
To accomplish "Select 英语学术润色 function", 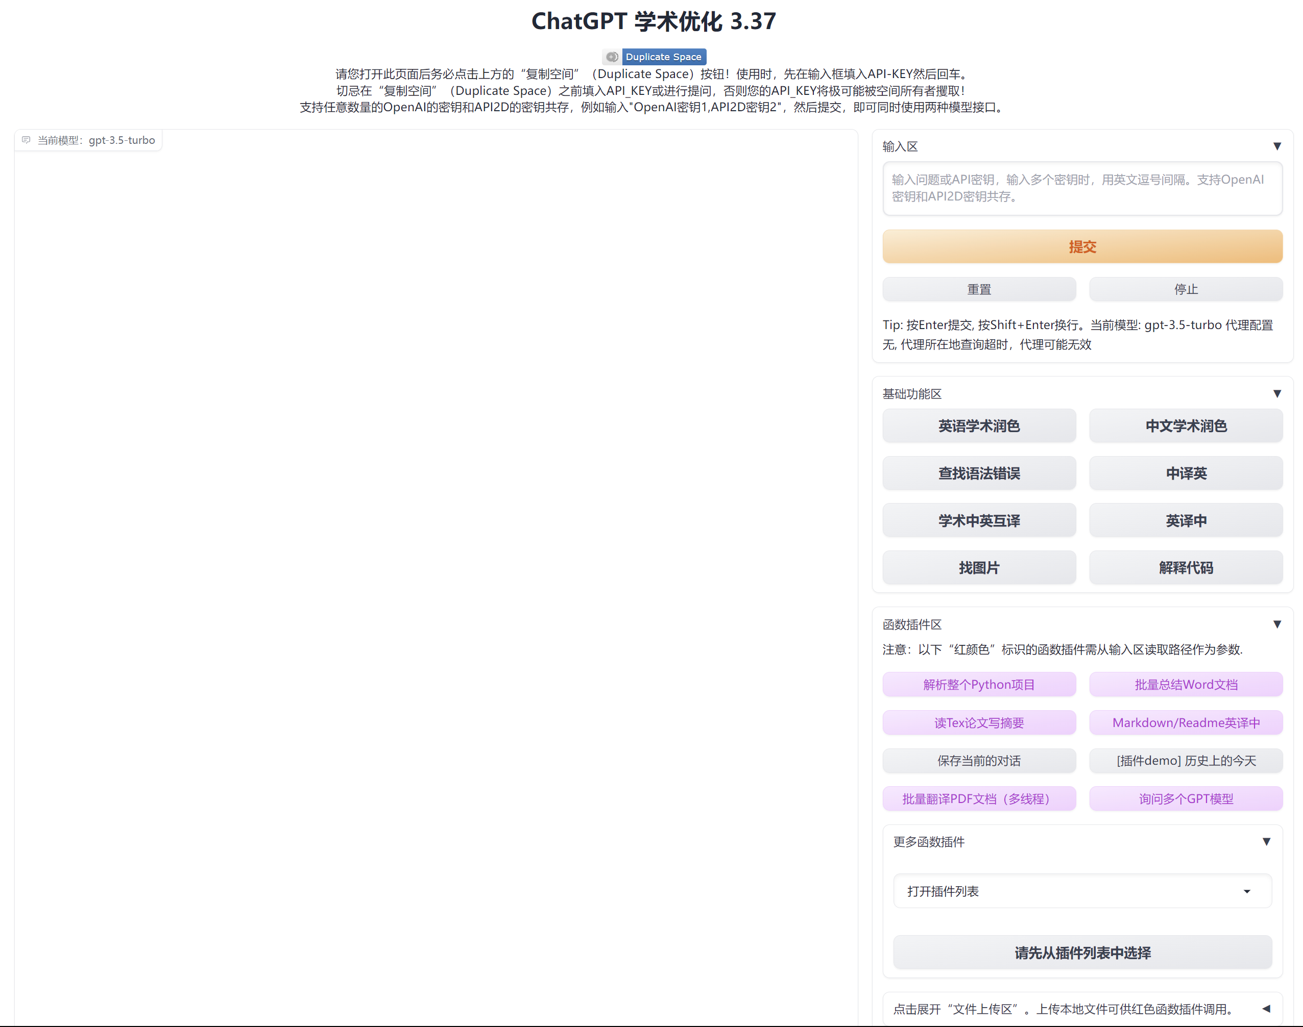I will pyautogui.click(x=979, y=425).
